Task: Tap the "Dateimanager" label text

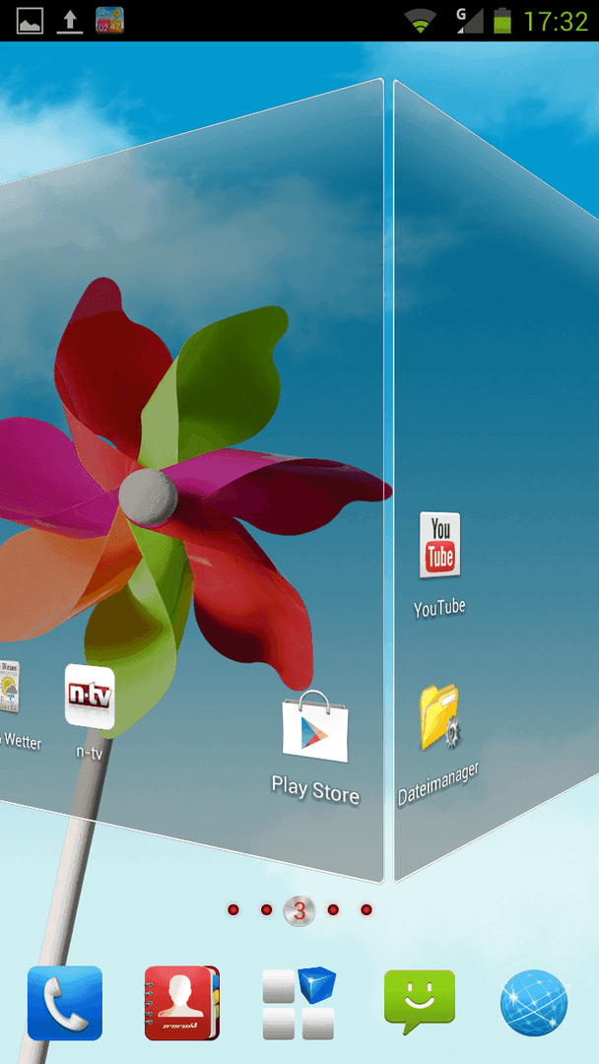Action: tap(438, 784)
